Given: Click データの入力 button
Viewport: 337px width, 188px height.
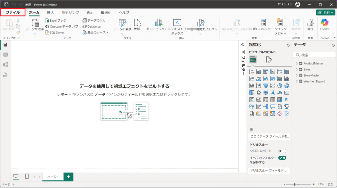Looking at the screenshot, I should pos(94,20).
